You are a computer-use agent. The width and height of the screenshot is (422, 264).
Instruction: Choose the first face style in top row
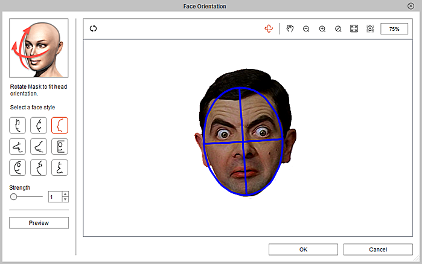[x=18, y=125]
